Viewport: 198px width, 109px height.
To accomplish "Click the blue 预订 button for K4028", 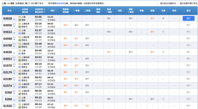I will 188,18.
